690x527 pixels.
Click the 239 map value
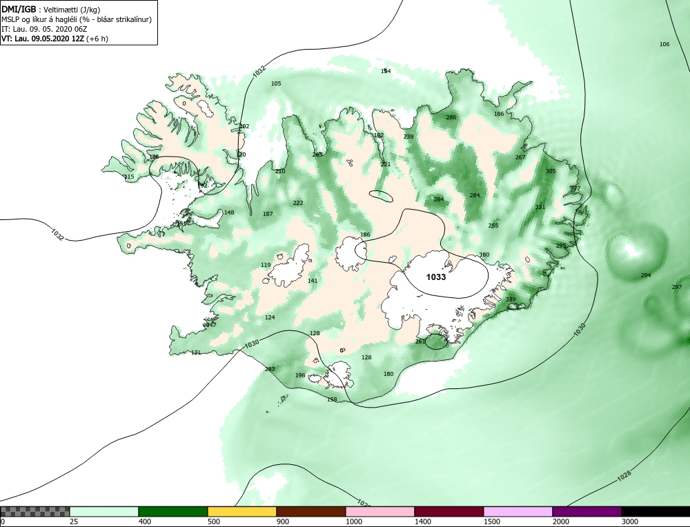(x=408, y=137)
